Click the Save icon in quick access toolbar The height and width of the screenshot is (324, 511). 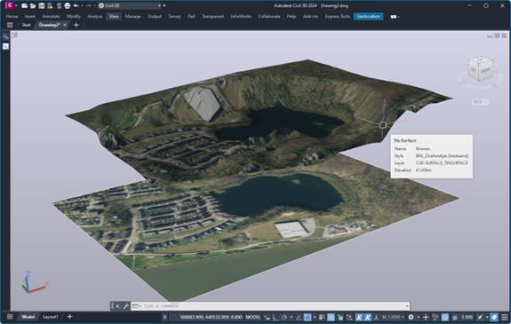pos(42,5)
